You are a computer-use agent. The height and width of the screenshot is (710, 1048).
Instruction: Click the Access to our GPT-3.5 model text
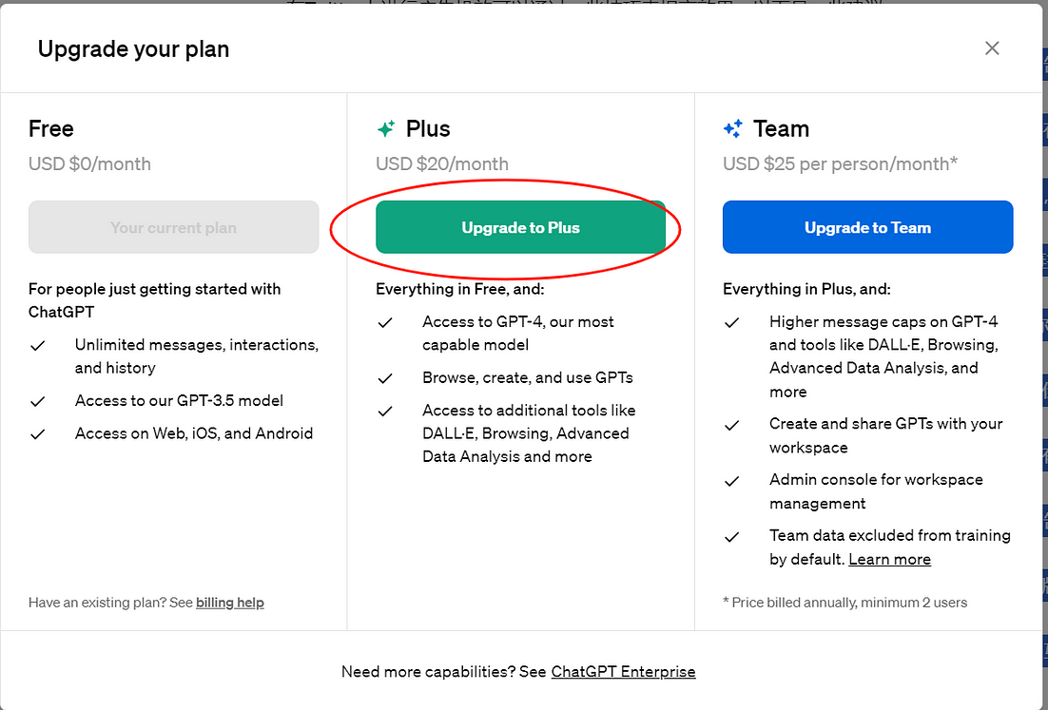tap(179, 400)
